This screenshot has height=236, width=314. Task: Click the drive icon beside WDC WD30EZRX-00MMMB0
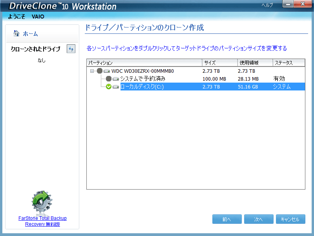[x=107, y=71]
